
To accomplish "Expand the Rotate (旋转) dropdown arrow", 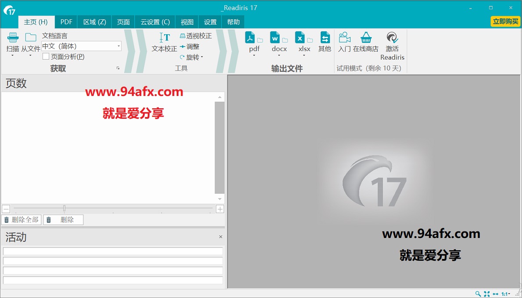I will pyautogui.click(x=202, y=57).
